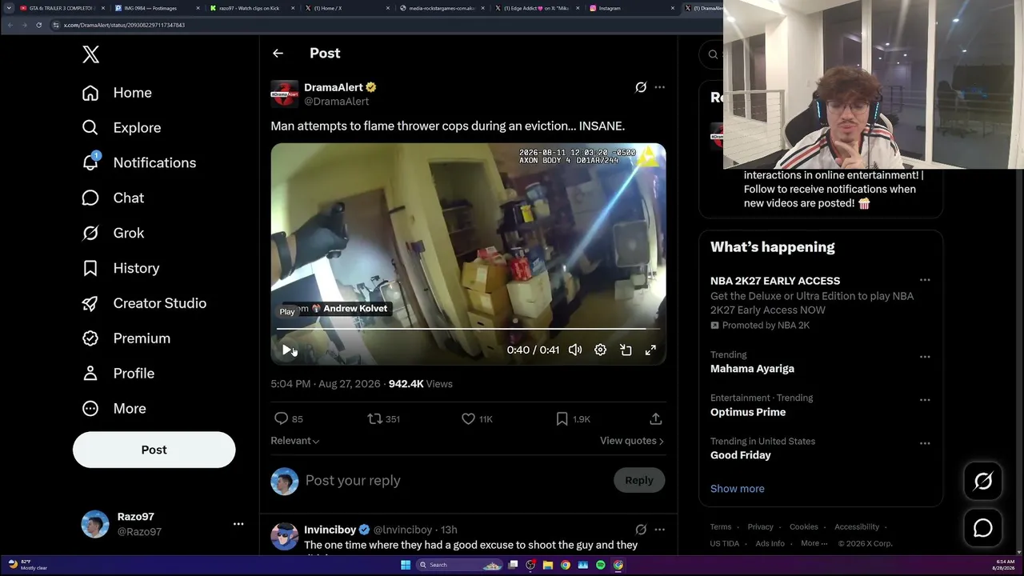
Task: Click the white Post button in the sidebar
Action: pos(154,450)
